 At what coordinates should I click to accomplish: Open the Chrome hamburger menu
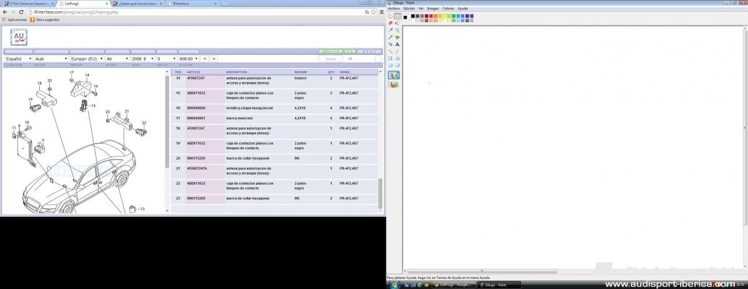tap(380, 12)
